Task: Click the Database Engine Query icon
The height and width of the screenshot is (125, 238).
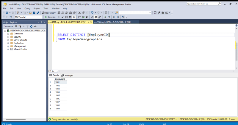Action: click(x=59, y=13)
